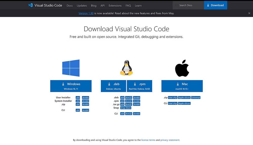This screenshot has height=145, width=253.
Task: Select Intel chip for Mac .zip
Action: pyautogui.click(x=173, y=98)
